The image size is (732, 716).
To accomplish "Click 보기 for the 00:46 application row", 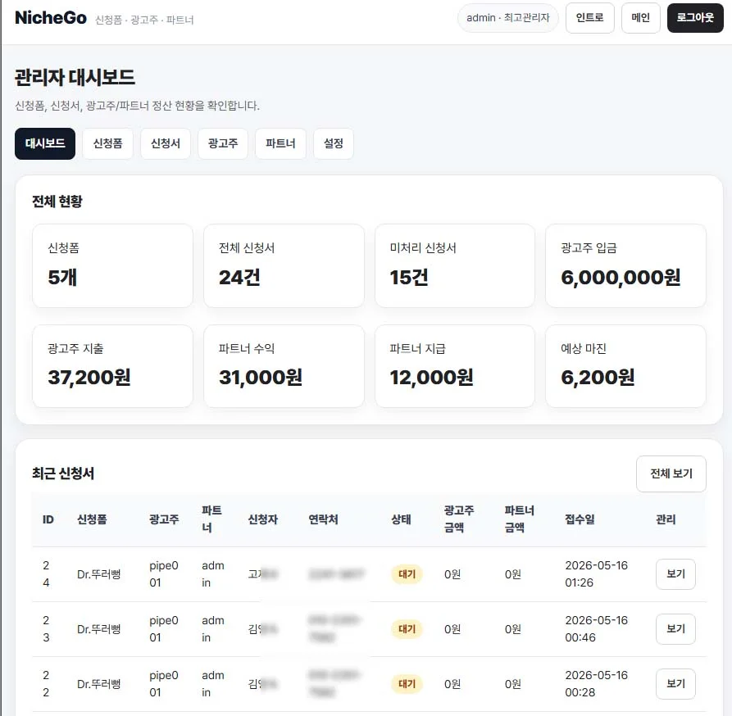I will (675, 629).
